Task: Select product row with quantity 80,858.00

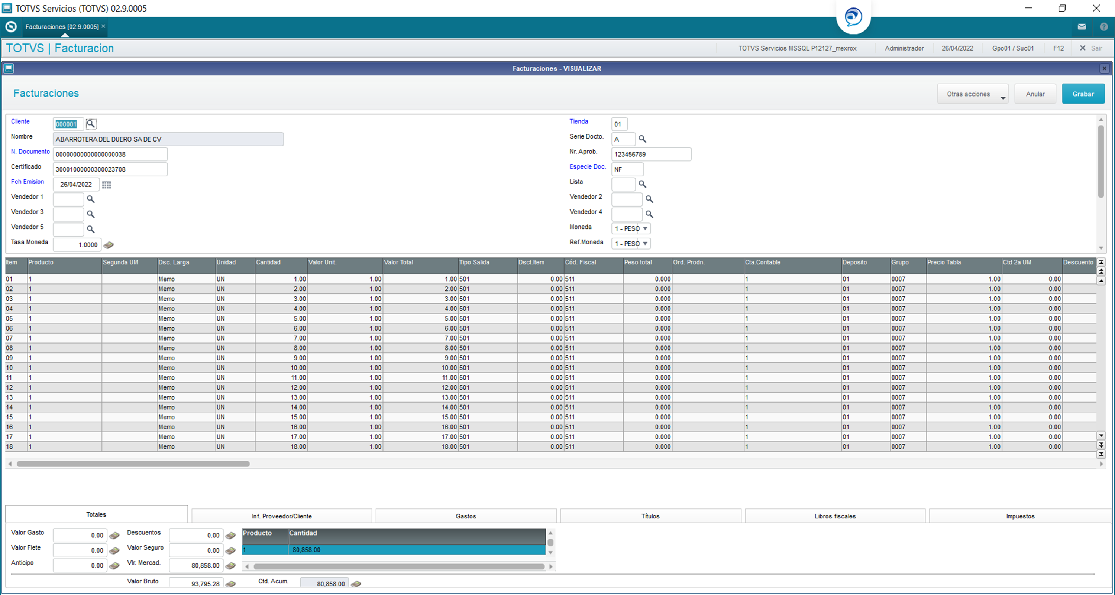Action: point(394,550)
